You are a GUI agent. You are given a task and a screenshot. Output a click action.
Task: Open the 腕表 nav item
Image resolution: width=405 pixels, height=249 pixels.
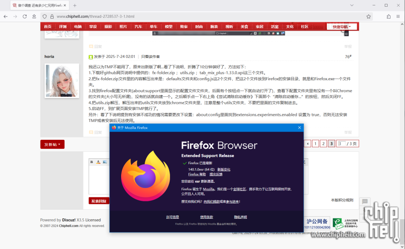(x=214, y=26)
